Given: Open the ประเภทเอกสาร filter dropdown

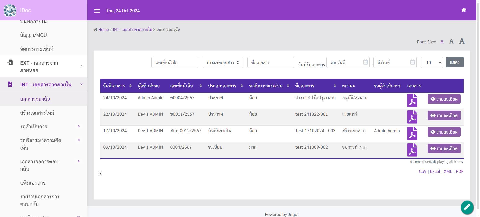Looking at the screenshot, I should pos(223,62).
